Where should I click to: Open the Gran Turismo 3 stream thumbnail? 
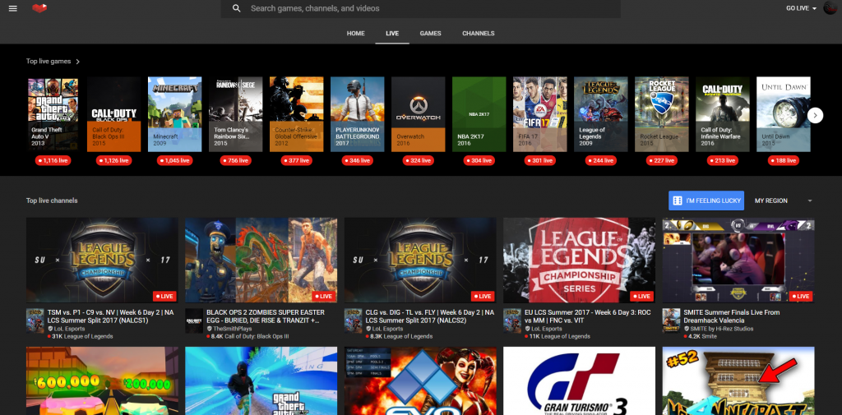point(577,380)
